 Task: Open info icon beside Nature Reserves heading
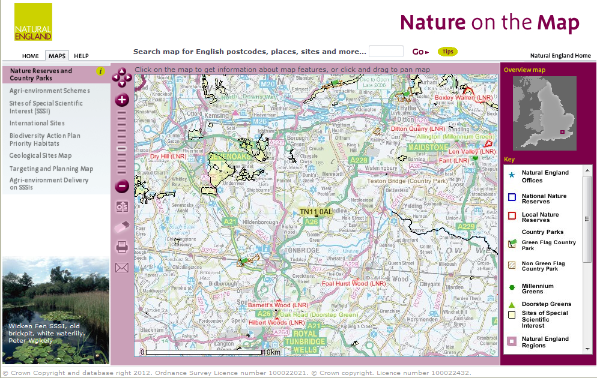pyautogui.click(x=100, y=71)
